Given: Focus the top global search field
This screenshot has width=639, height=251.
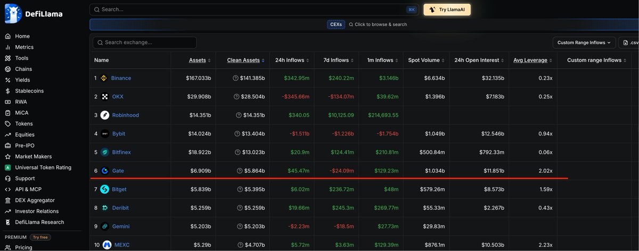Looking at the screenshot, I should click(254, 10).
